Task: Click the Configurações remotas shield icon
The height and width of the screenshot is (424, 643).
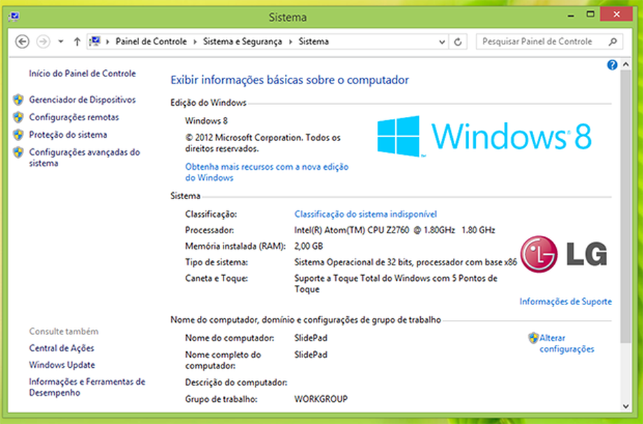Action: coord(18,118)
